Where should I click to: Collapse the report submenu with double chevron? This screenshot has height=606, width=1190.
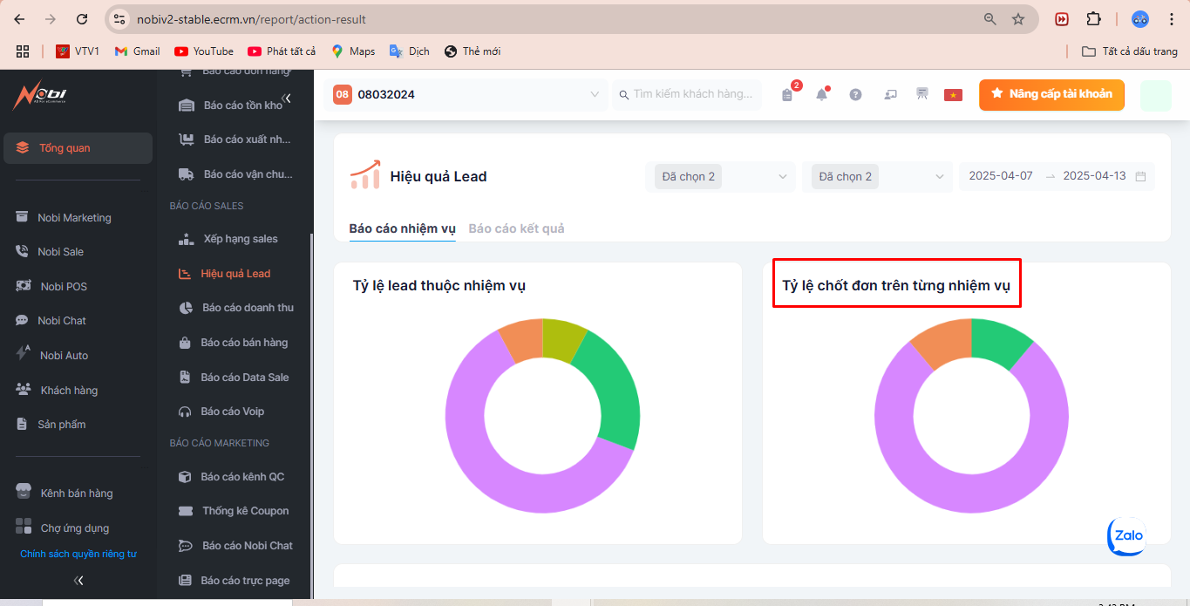(287, 99)
